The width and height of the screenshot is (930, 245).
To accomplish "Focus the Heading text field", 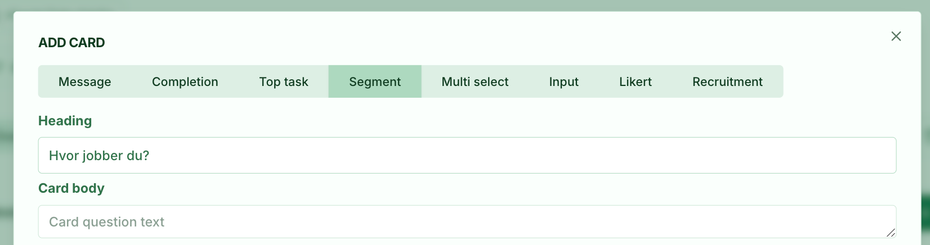I will (x=467, y=156).
